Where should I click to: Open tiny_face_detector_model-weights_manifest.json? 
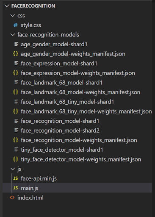81,159
